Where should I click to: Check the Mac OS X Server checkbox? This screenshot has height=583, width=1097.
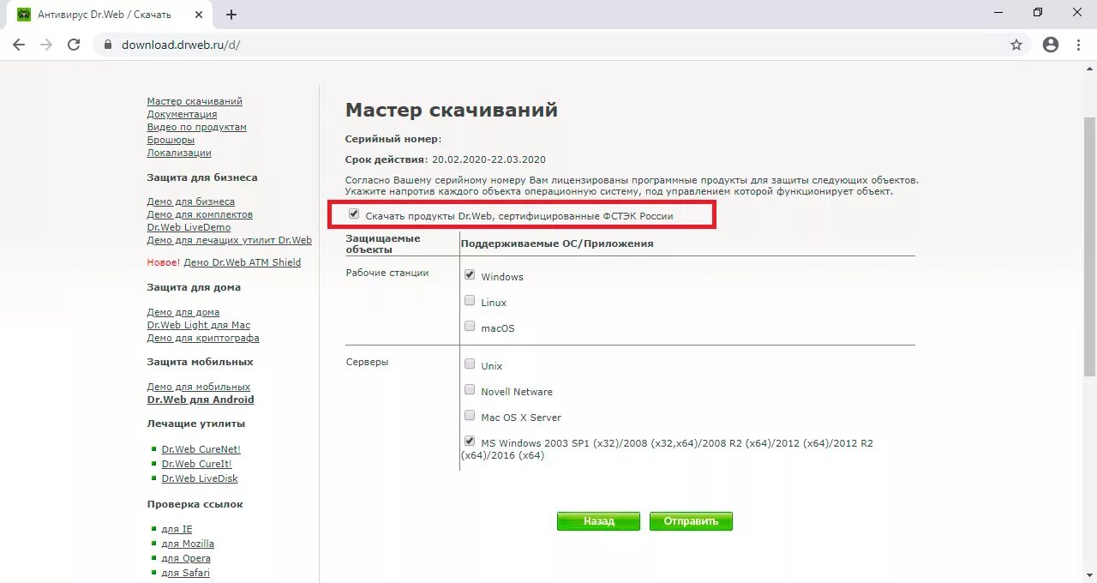[470, 416]
